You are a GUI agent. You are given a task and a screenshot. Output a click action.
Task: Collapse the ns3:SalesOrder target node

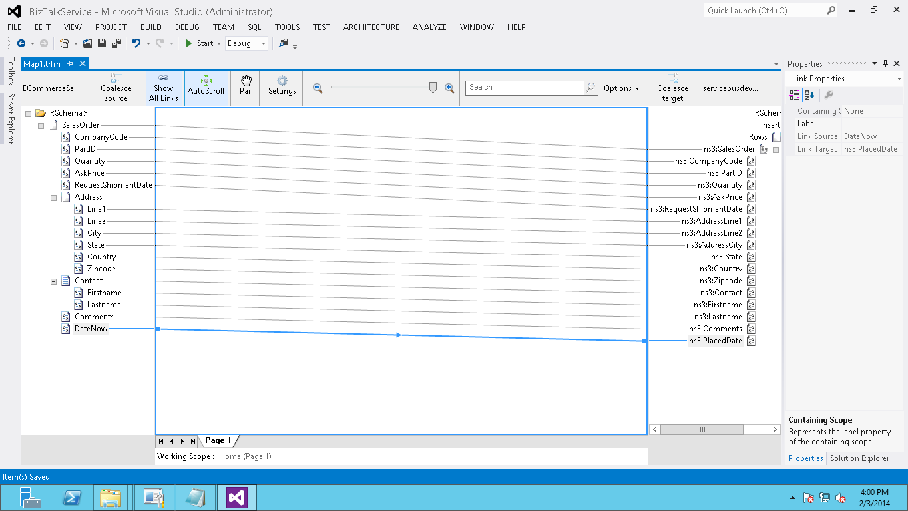pyautogui.click(x=776, y=150)
